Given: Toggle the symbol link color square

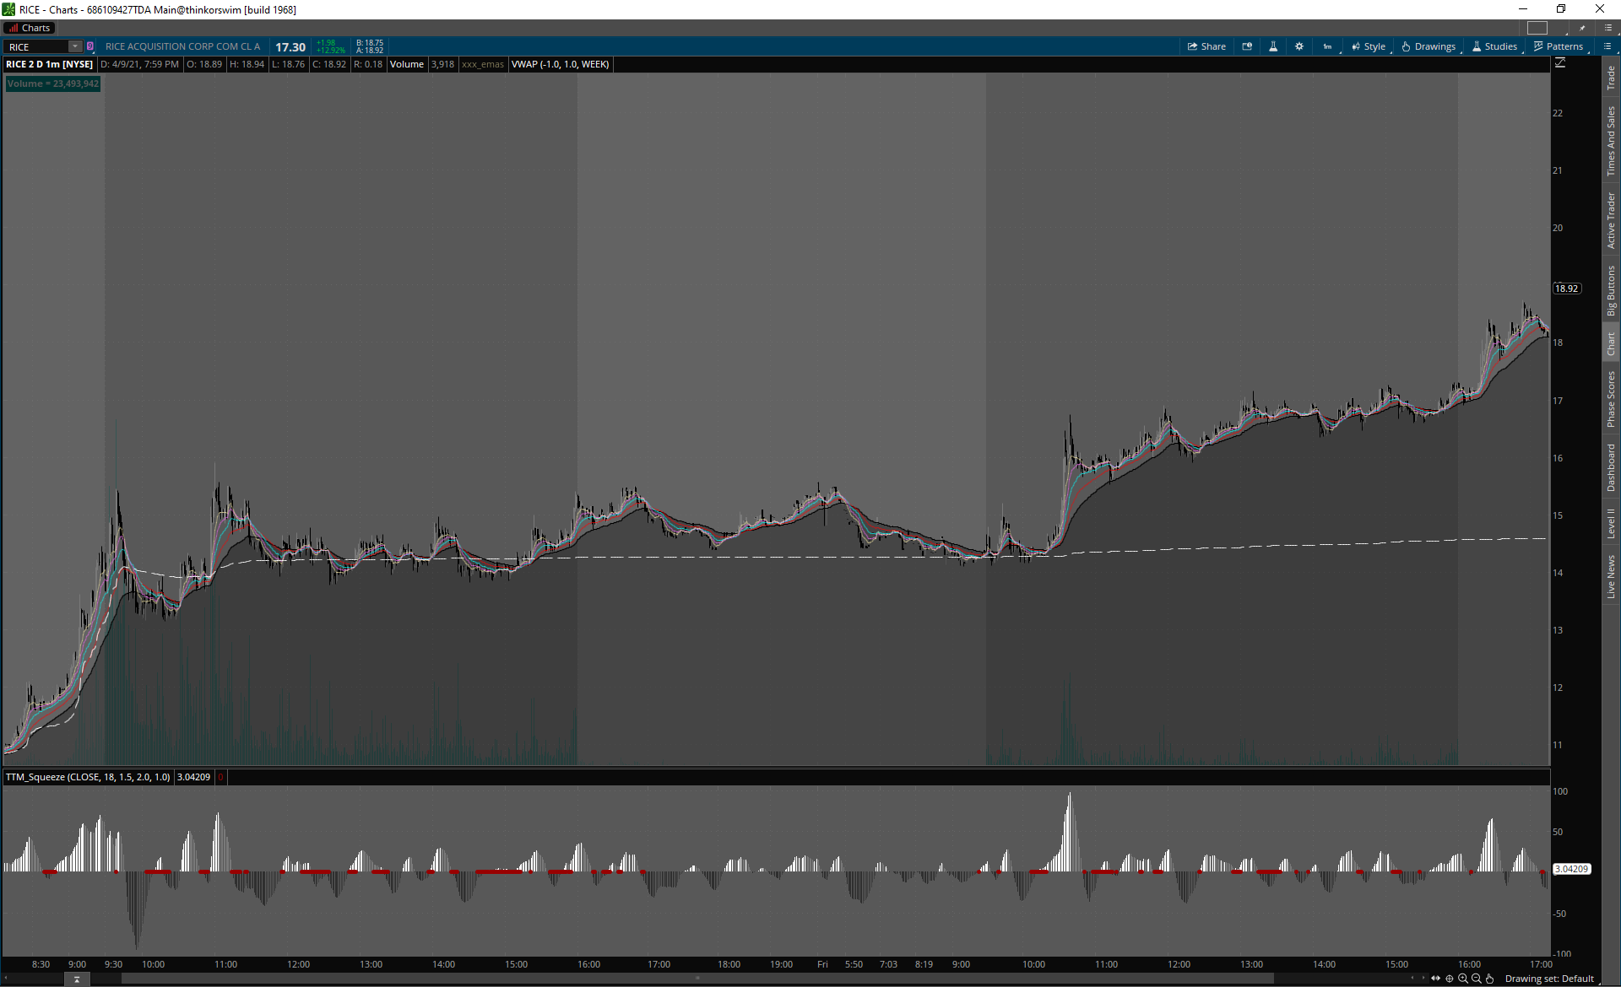Looking at the screenshot, I should point(90,46).
